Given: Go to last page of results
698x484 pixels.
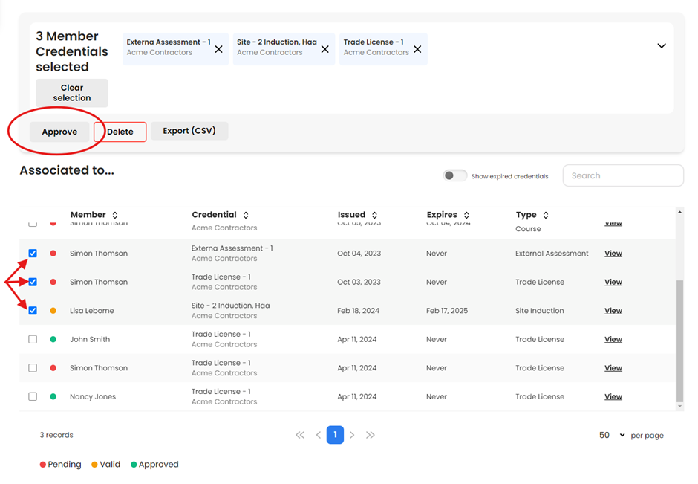Looking at the screenshot, I should click(x=371, y=435).
